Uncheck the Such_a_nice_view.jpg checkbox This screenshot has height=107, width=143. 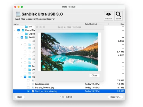pyautogui.click(x=28, y=91)
